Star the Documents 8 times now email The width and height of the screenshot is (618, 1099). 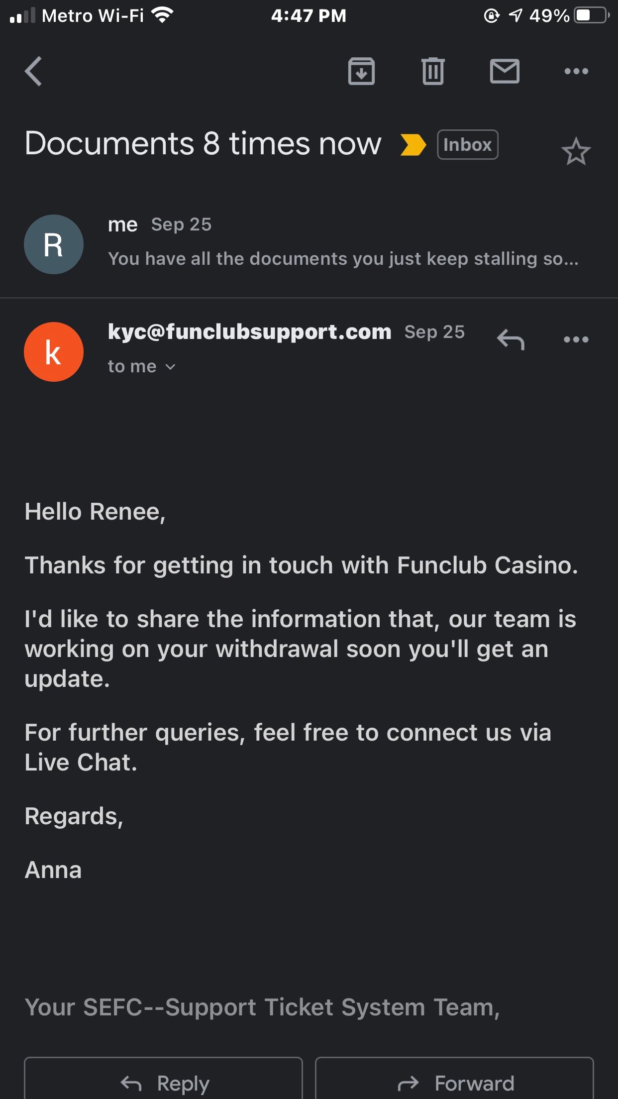[x=576, y=151]
